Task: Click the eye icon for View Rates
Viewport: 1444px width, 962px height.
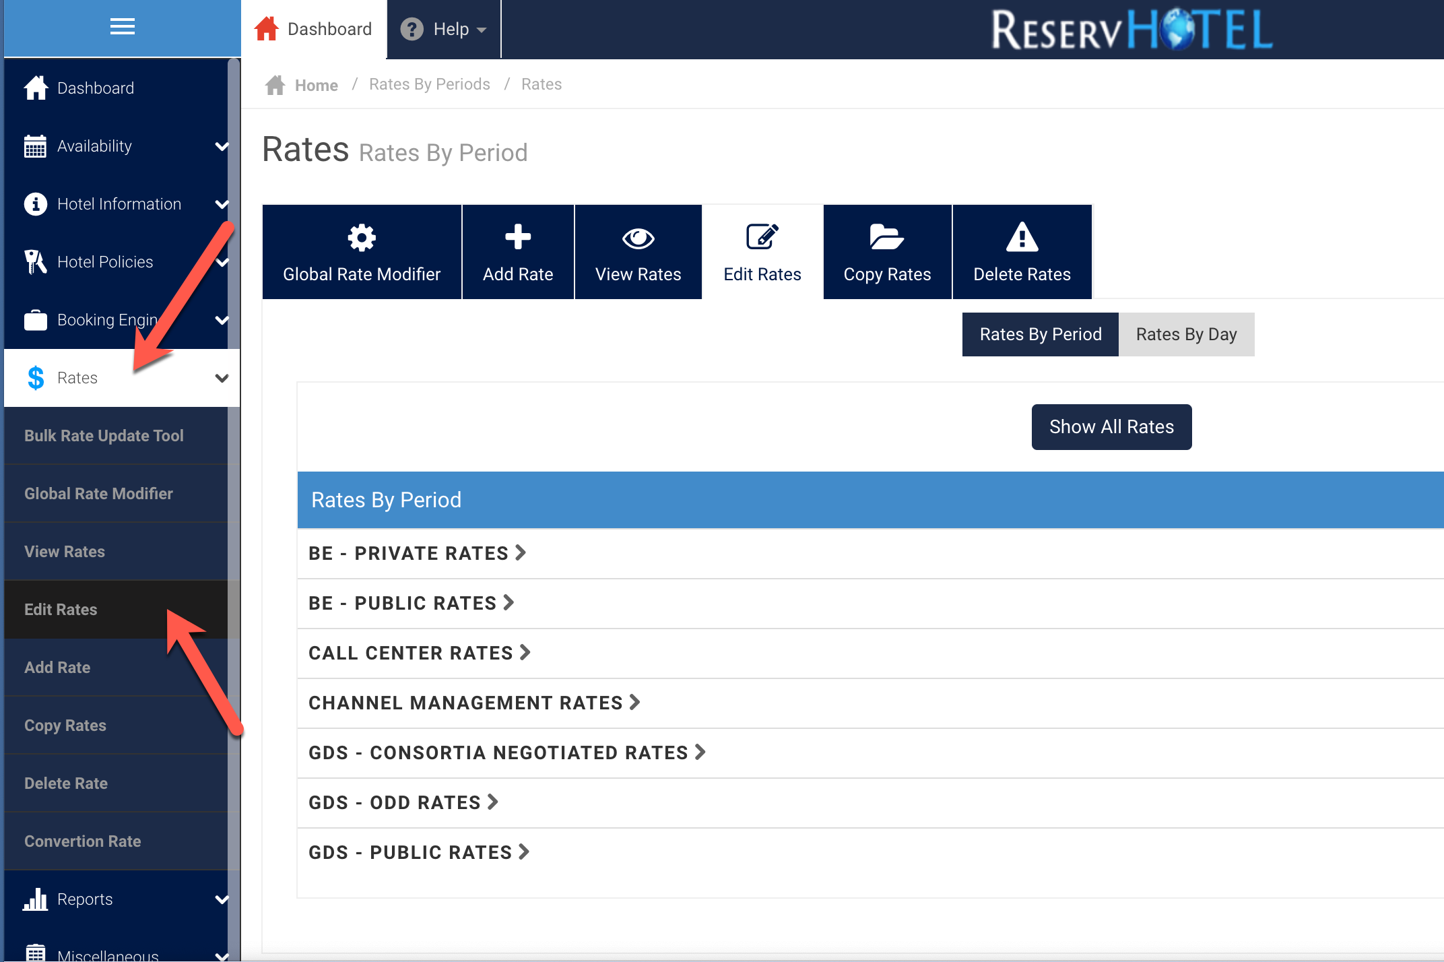Action: point(638,238)
